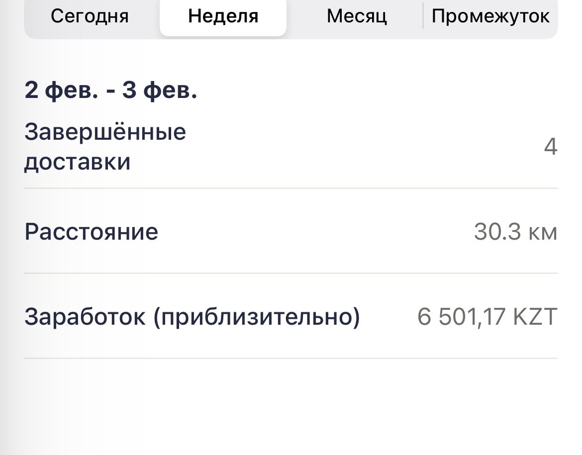This screenshot has width=582, height=455.
Task: Tap the start date "2 фев."
Action: click(61, 91)
